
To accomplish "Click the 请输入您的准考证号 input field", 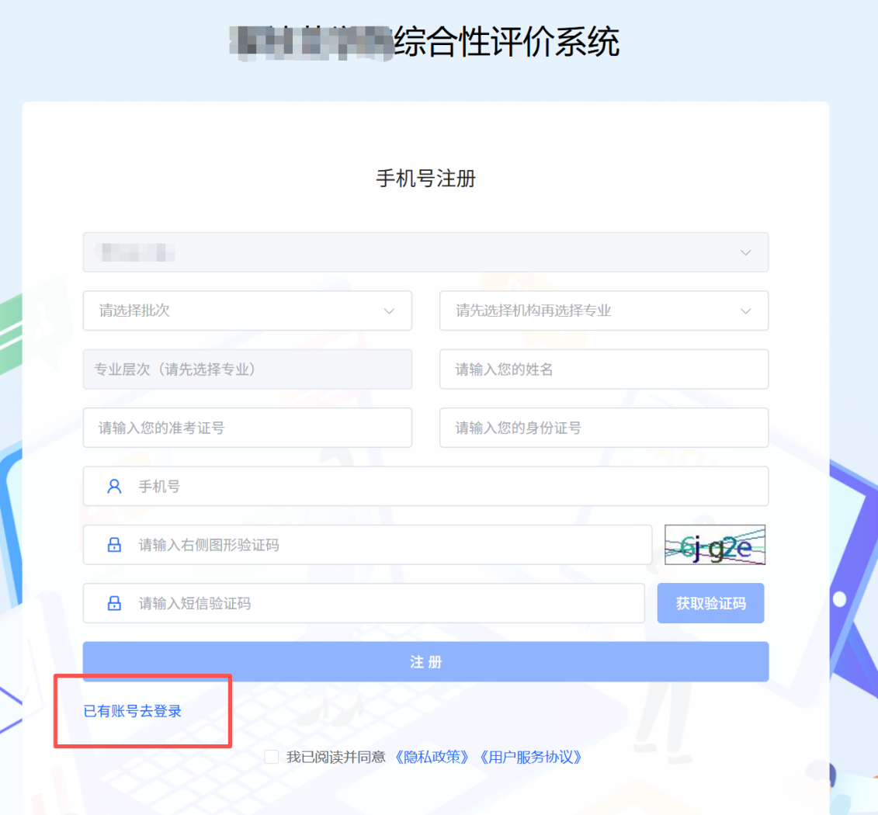I will coord(247,428).
